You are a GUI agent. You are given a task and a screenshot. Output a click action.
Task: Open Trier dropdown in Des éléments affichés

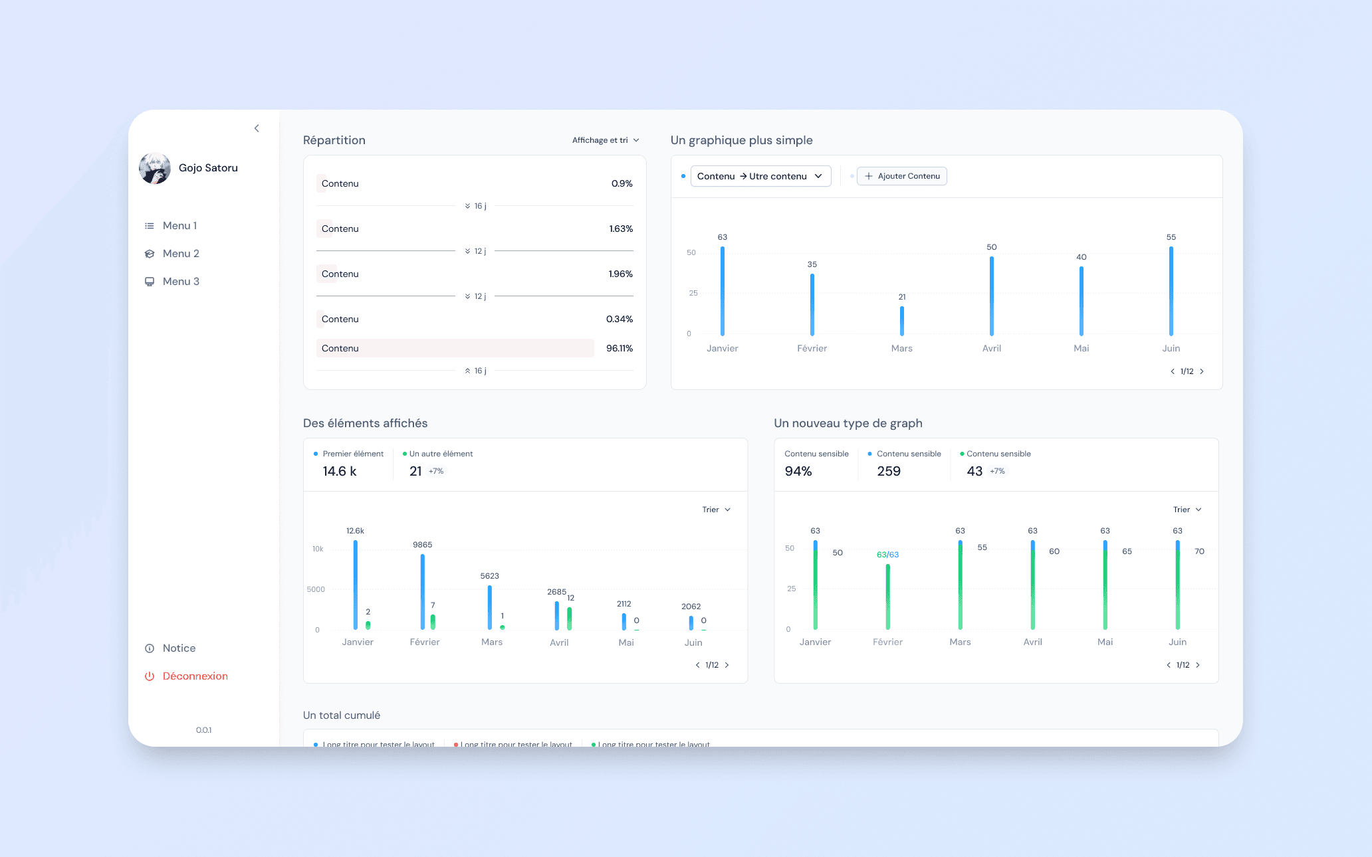716,510
